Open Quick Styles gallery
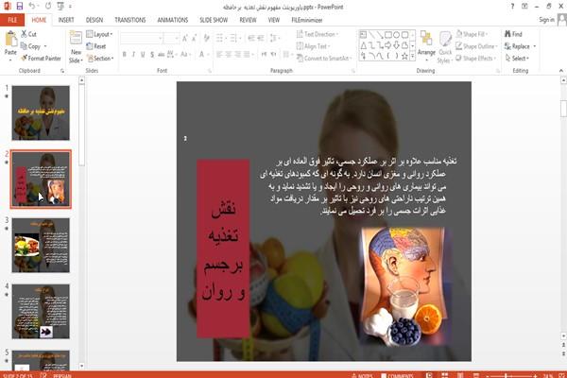Screen dimensions: 567x378 [445, 47]
